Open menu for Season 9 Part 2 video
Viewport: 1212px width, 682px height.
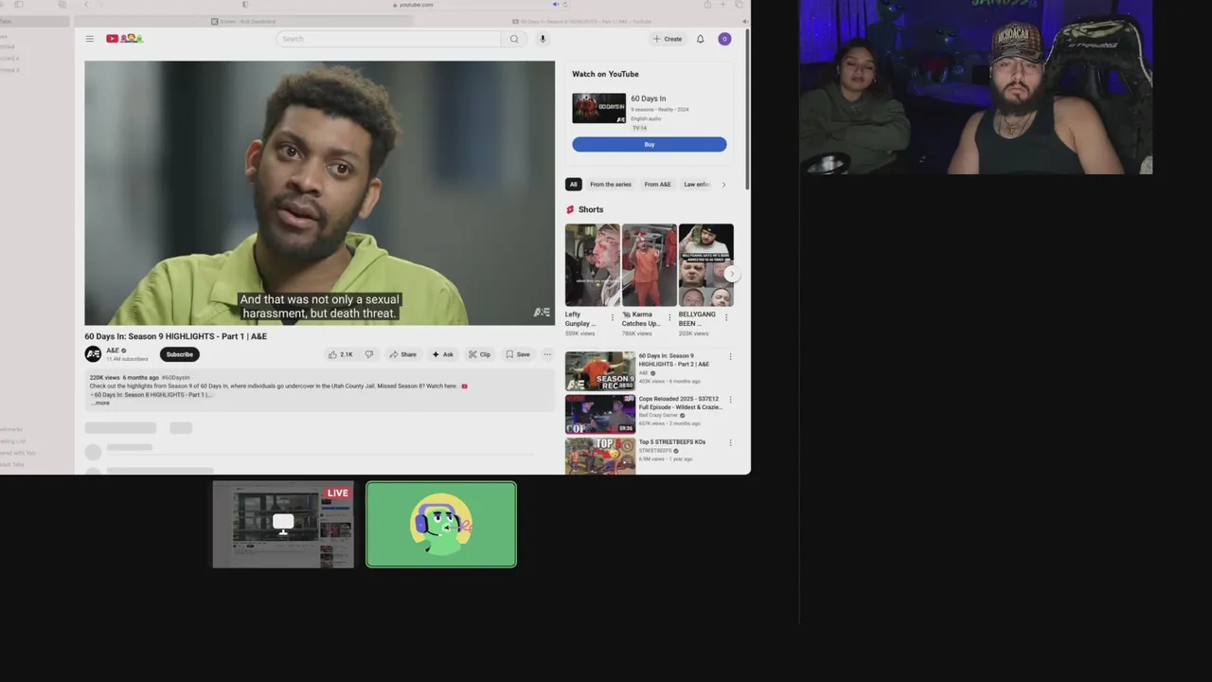tap(730, 357)
